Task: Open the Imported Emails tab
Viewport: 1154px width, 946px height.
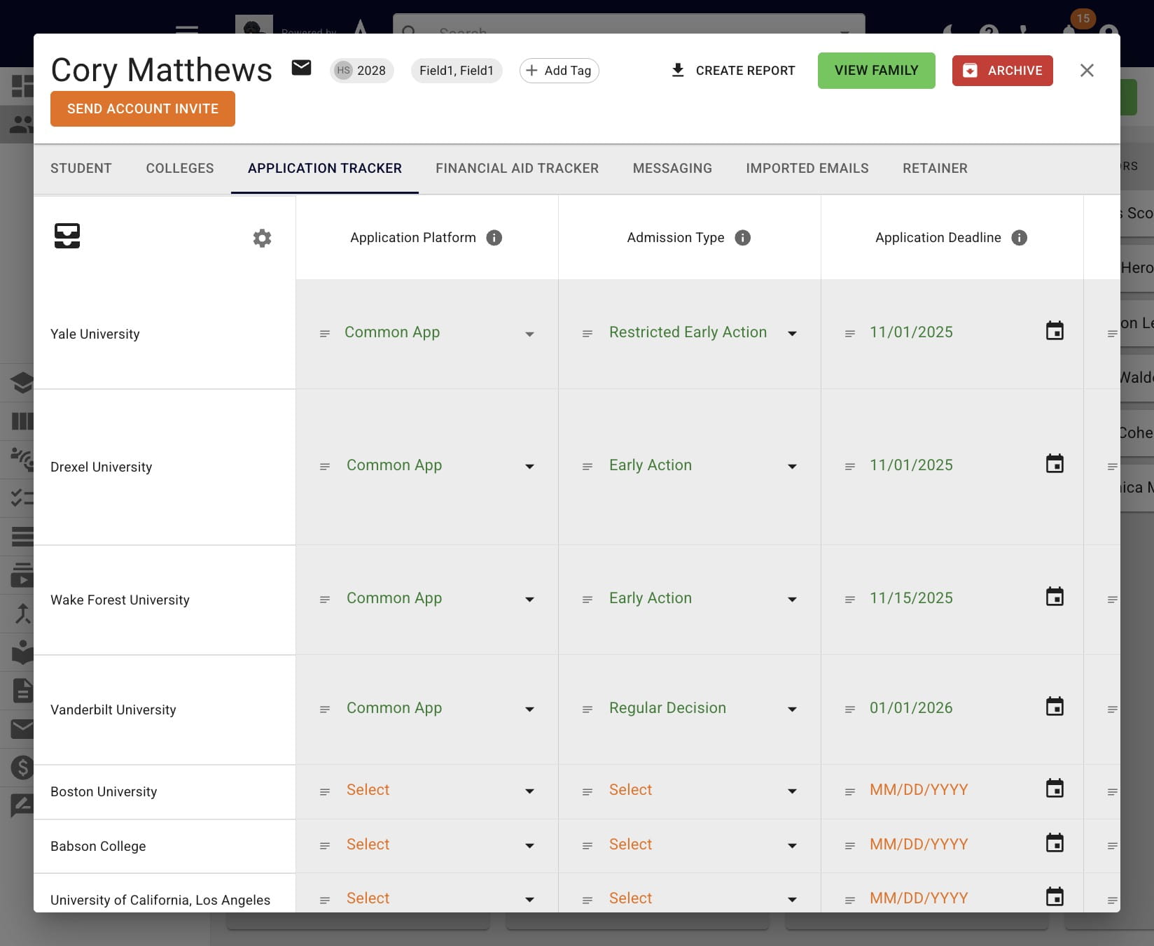Action: (x=807, y=169)
